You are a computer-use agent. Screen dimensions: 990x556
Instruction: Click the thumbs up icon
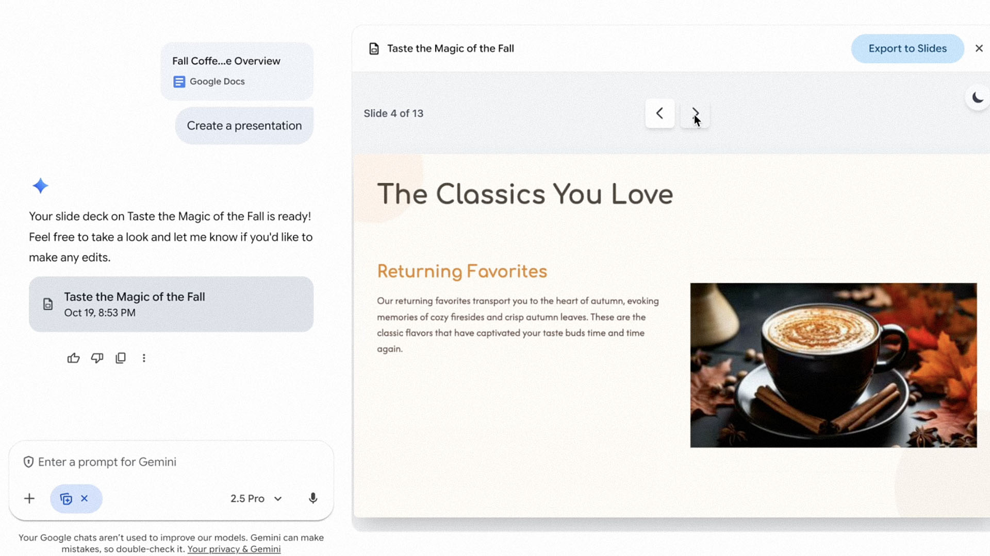[73, 358]
